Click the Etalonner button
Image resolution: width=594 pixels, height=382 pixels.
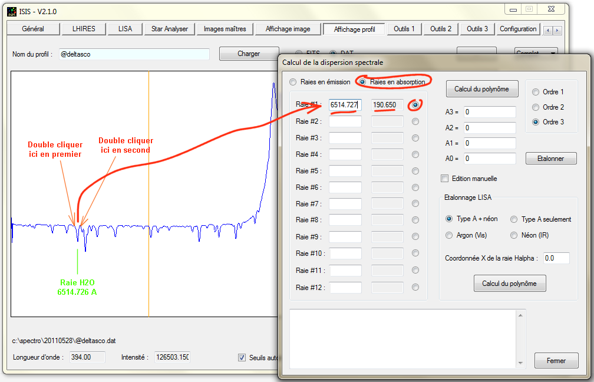(x=550, y=159)
